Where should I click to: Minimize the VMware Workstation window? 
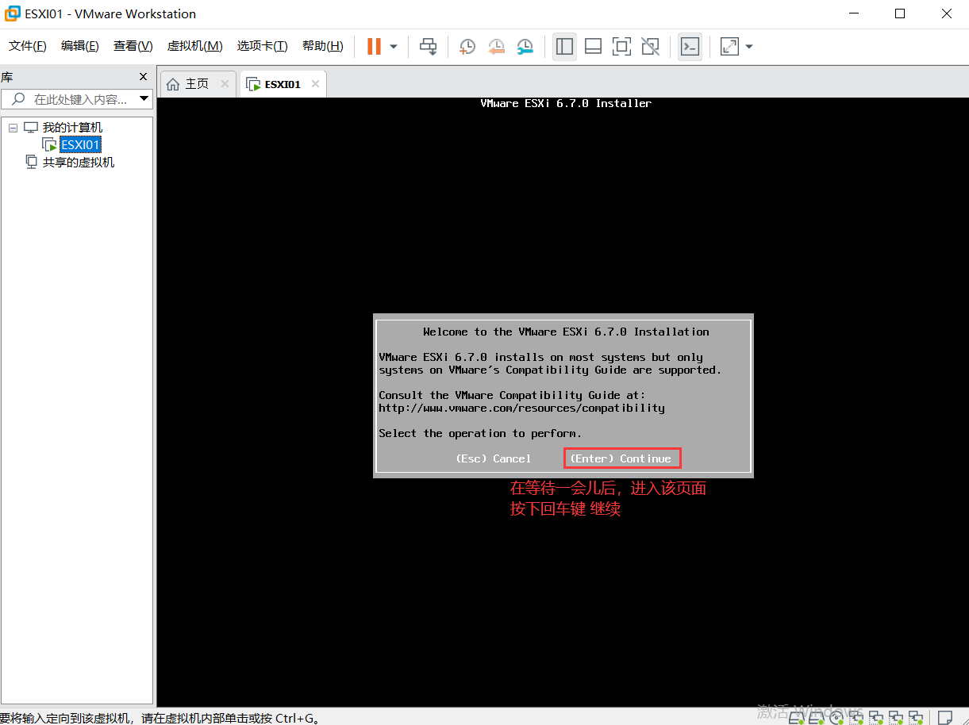click(x=854, y=13)
